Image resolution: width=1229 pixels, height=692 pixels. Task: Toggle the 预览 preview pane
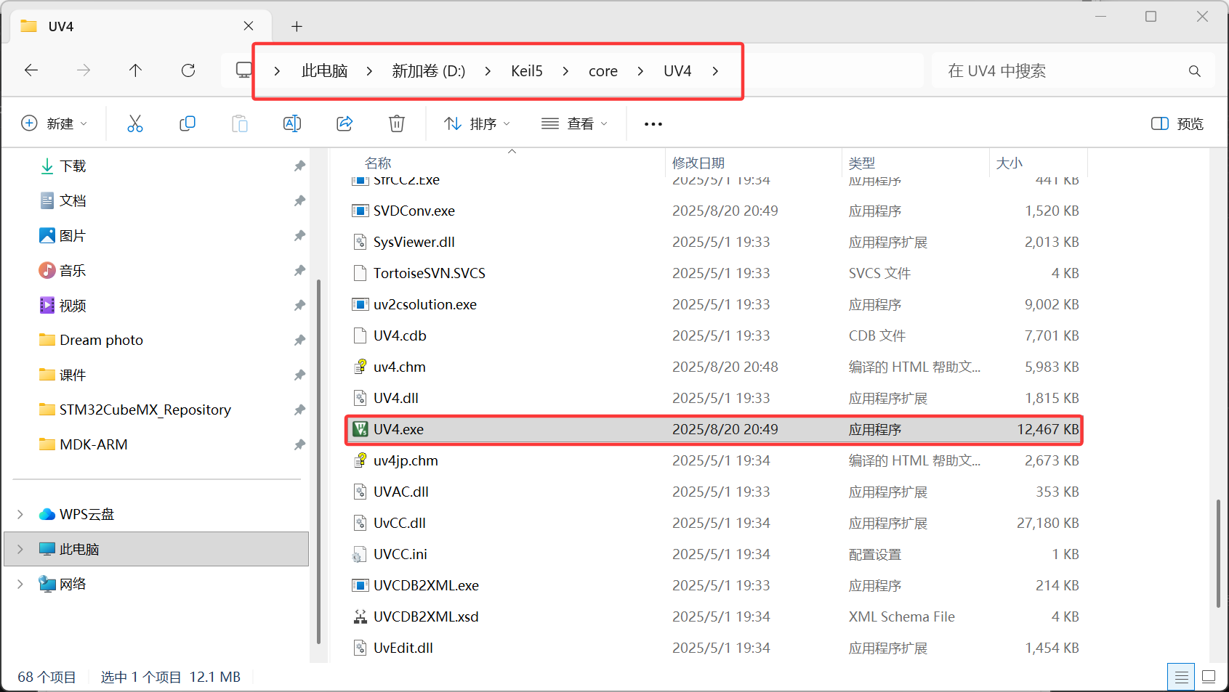pos(1177,123)
